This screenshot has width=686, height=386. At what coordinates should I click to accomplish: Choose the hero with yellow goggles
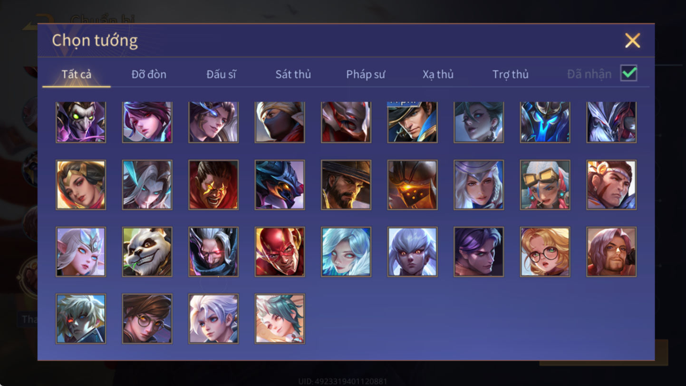545,185
